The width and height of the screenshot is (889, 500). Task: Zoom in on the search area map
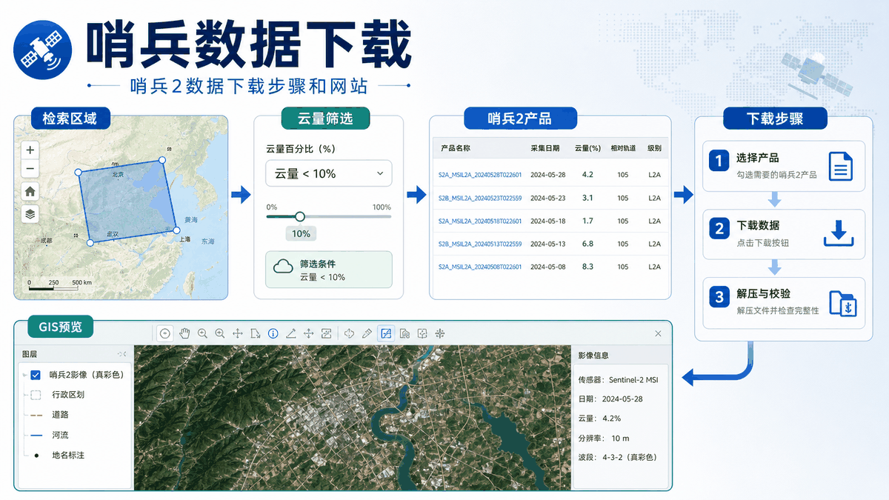[30, 149]
